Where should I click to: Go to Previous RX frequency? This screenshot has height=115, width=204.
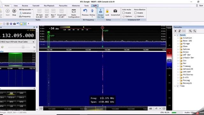tap(85, 12)
